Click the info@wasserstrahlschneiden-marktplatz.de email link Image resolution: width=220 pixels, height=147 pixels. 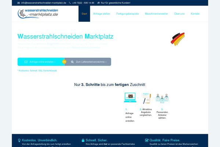(x=44, y=3)
